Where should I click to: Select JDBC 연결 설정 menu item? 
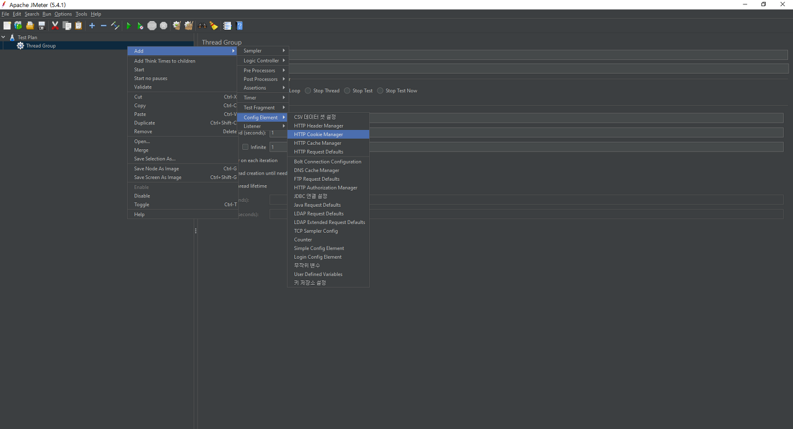tap(328, 196)
